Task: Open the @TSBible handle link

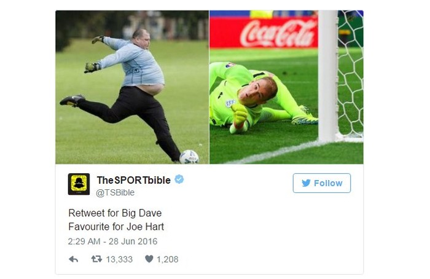Action: coord(115,192)
